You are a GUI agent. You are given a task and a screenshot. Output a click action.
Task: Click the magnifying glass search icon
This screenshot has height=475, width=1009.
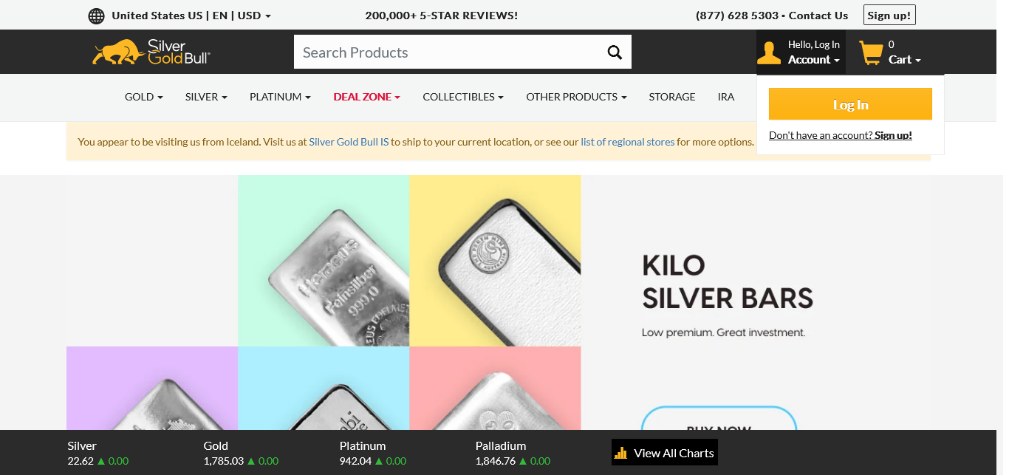pyautogui.click(x=615, y=52)
